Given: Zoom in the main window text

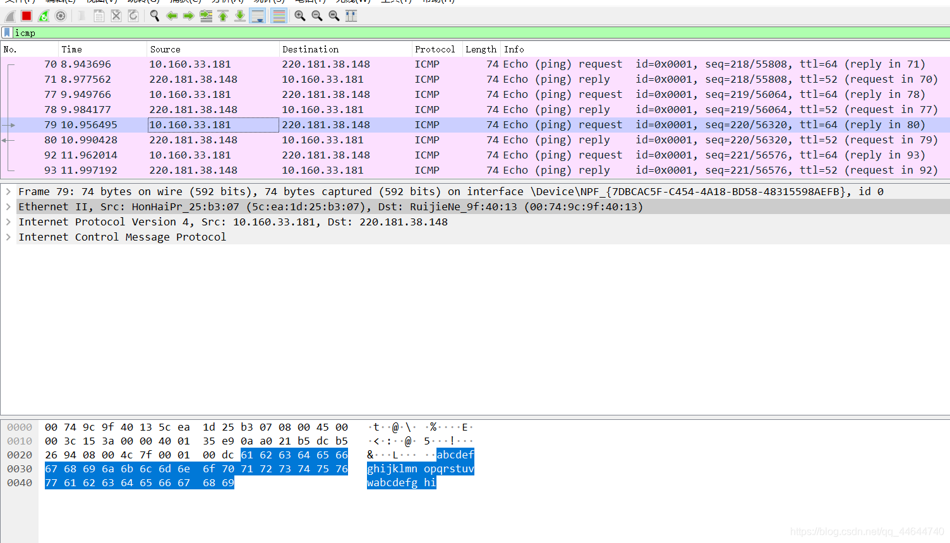Looking at the screenshot, I should [300, 16].
